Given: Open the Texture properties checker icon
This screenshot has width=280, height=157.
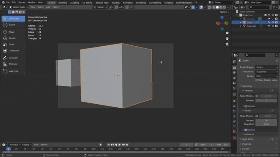Looking at the screenshot, I should click(x=234, y=138).
